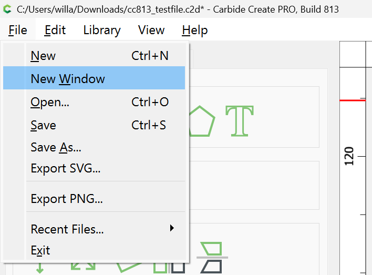
Task: Open the Help menu
Action: pos(195,30)
